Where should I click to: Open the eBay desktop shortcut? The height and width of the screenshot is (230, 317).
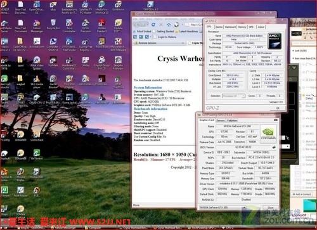pos(53,6)
